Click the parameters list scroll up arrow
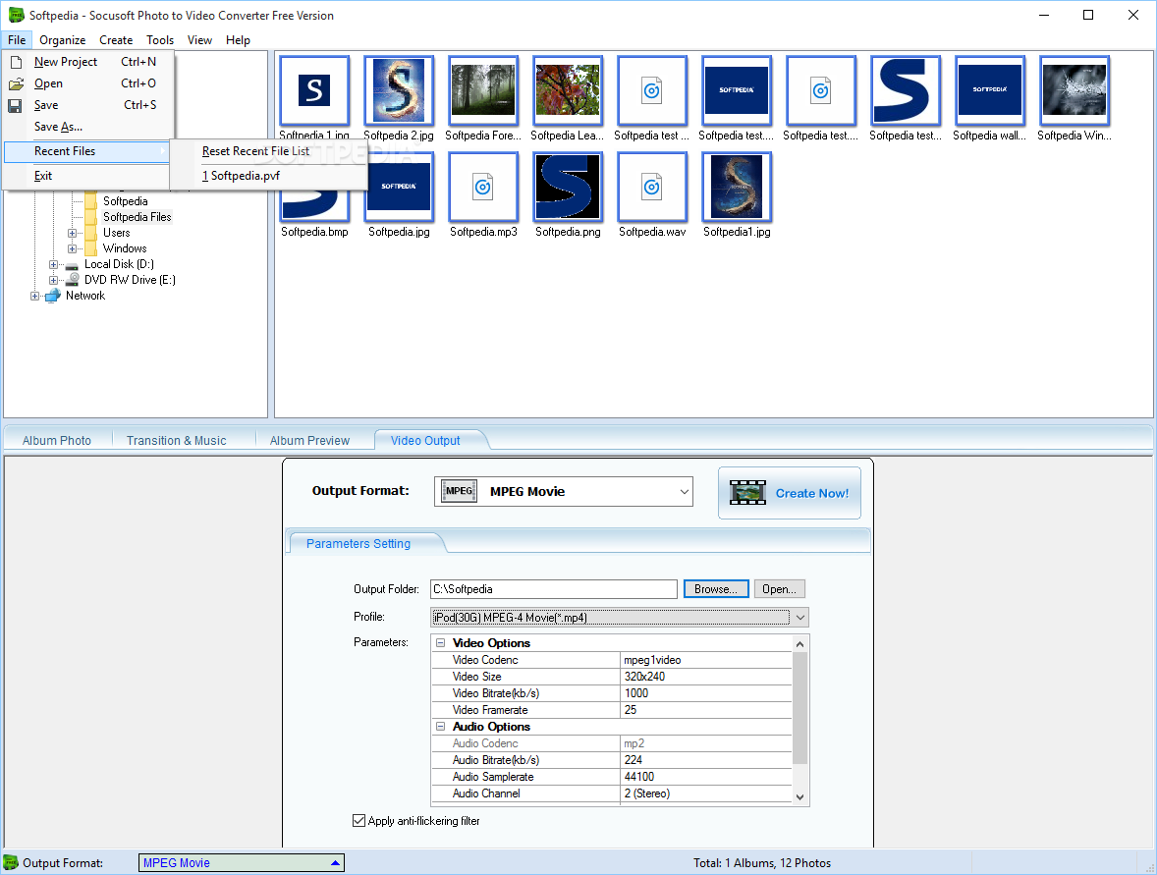Screen dimensions: 1157x875 [799, 644]
